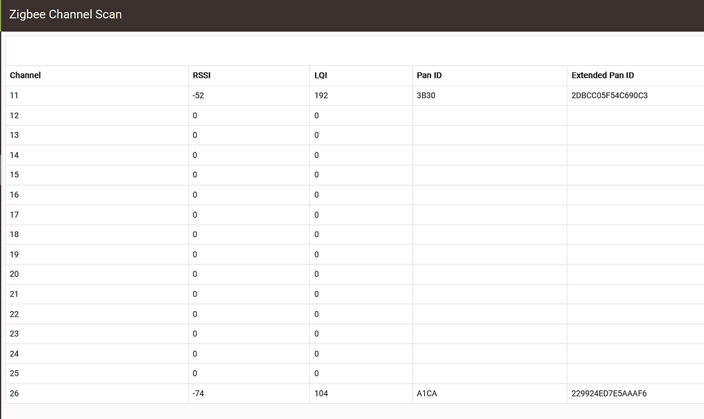704x419 pixels.
Task: Click the LQI value 192
Action: click(x=321, y=95)
